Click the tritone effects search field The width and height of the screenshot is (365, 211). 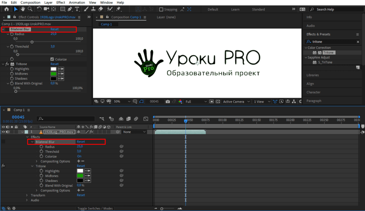click(333, 42)
